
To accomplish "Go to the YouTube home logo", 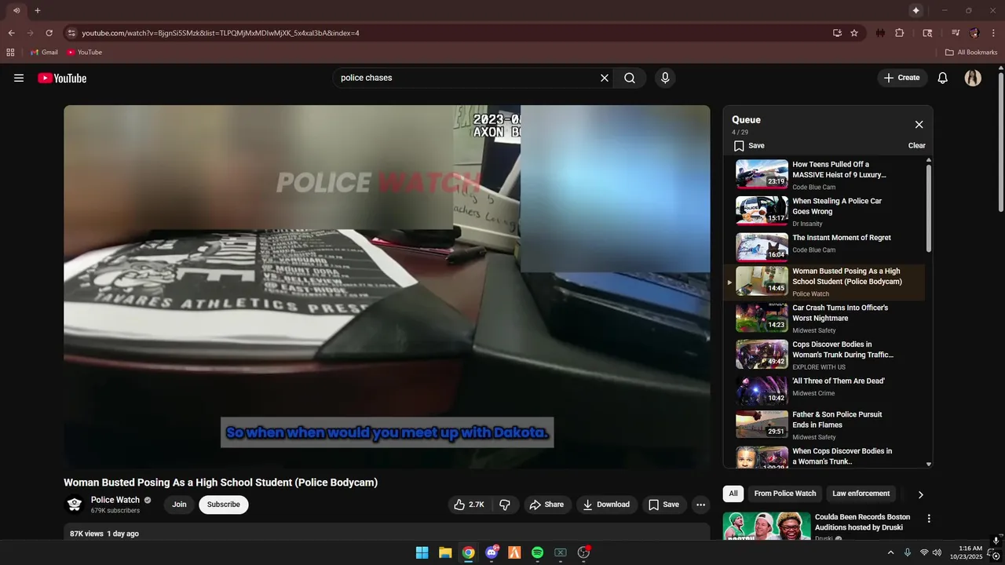I will (62, 78).
